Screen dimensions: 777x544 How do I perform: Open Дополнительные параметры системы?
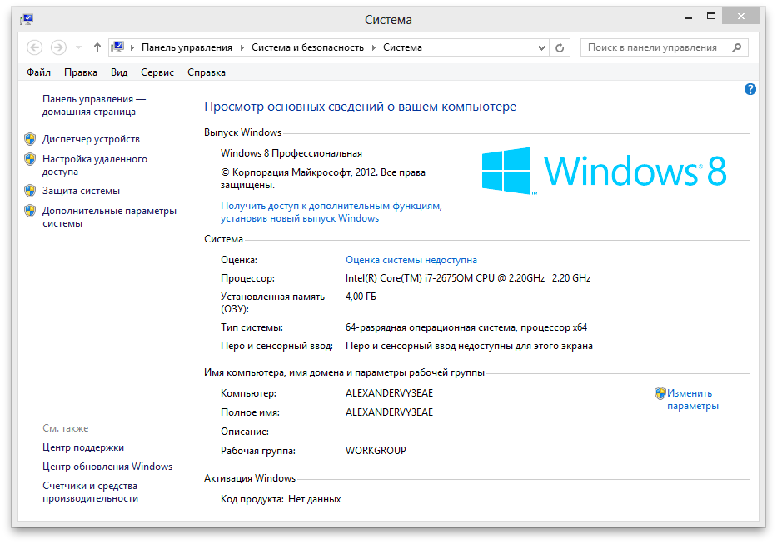click(x=109, y=217)
